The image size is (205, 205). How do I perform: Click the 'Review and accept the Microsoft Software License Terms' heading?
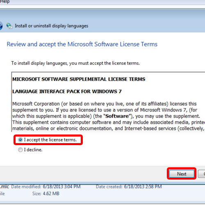[x=82, y=44]
